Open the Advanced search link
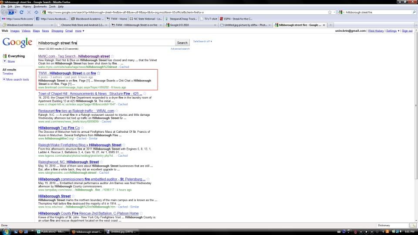The image size is (418, 235). (180, 49)
